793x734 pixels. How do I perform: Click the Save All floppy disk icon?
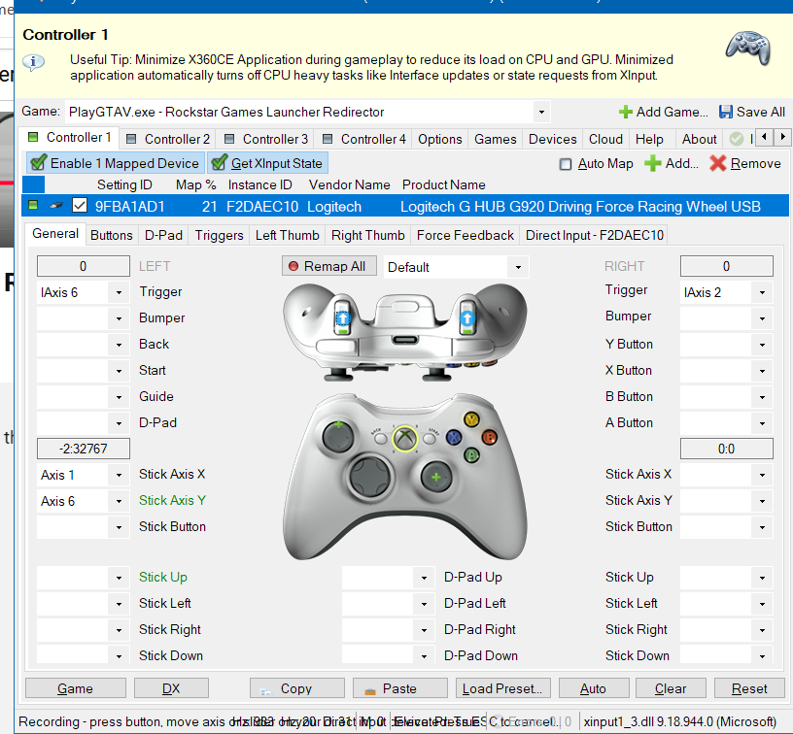pos(726,112)
